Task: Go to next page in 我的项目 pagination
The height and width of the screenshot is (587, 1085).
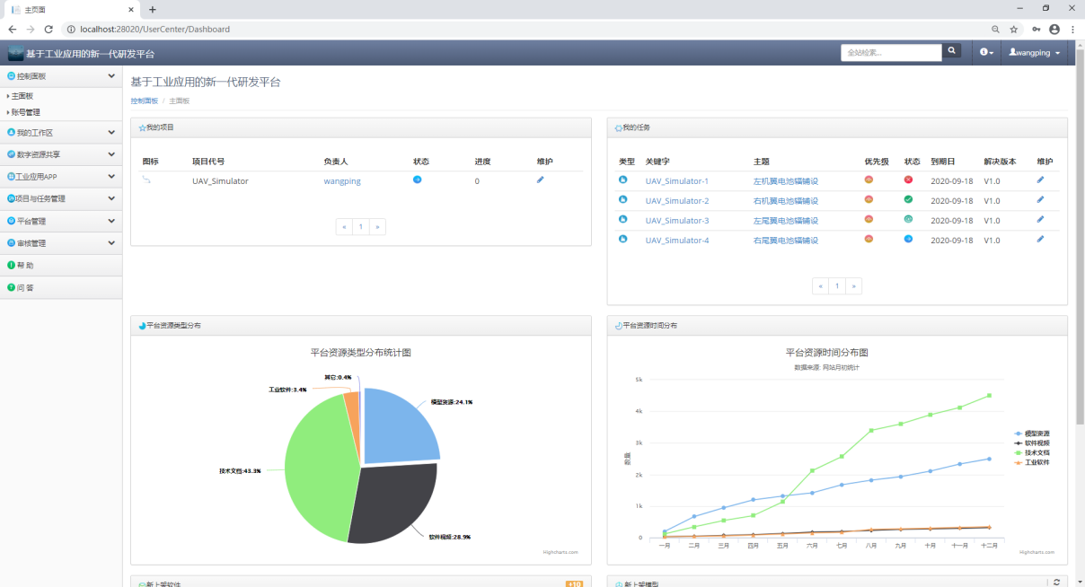Action: [x=377, y=227]
